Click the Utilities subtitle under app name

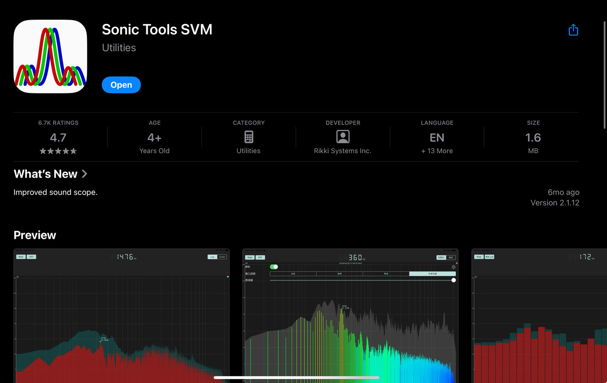click(x=119, y=48)
